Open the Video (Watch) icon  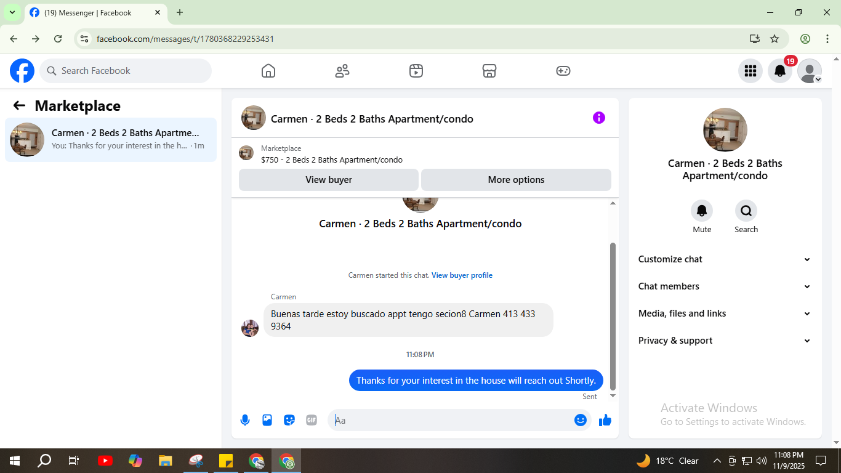[x=416, y=71]
